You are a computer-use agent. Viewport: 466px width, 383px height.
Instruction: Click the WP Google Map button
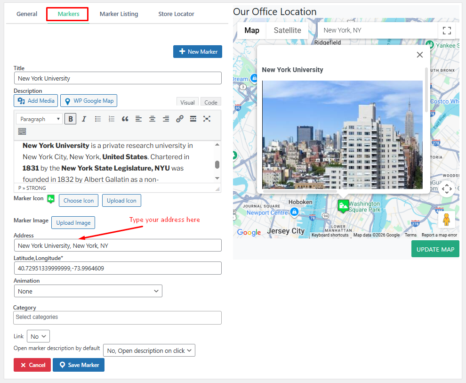tap(89, 101)
